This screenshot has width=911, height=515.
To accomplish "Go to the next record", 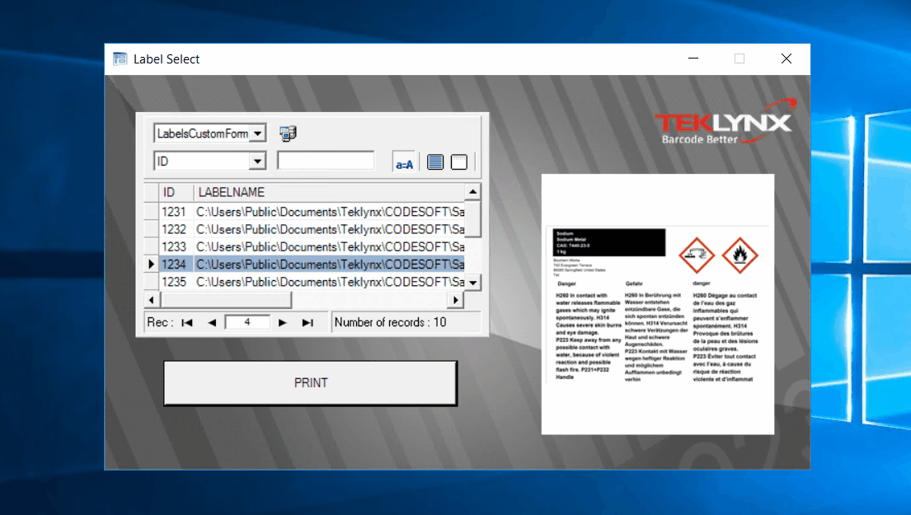I will 282,323.
